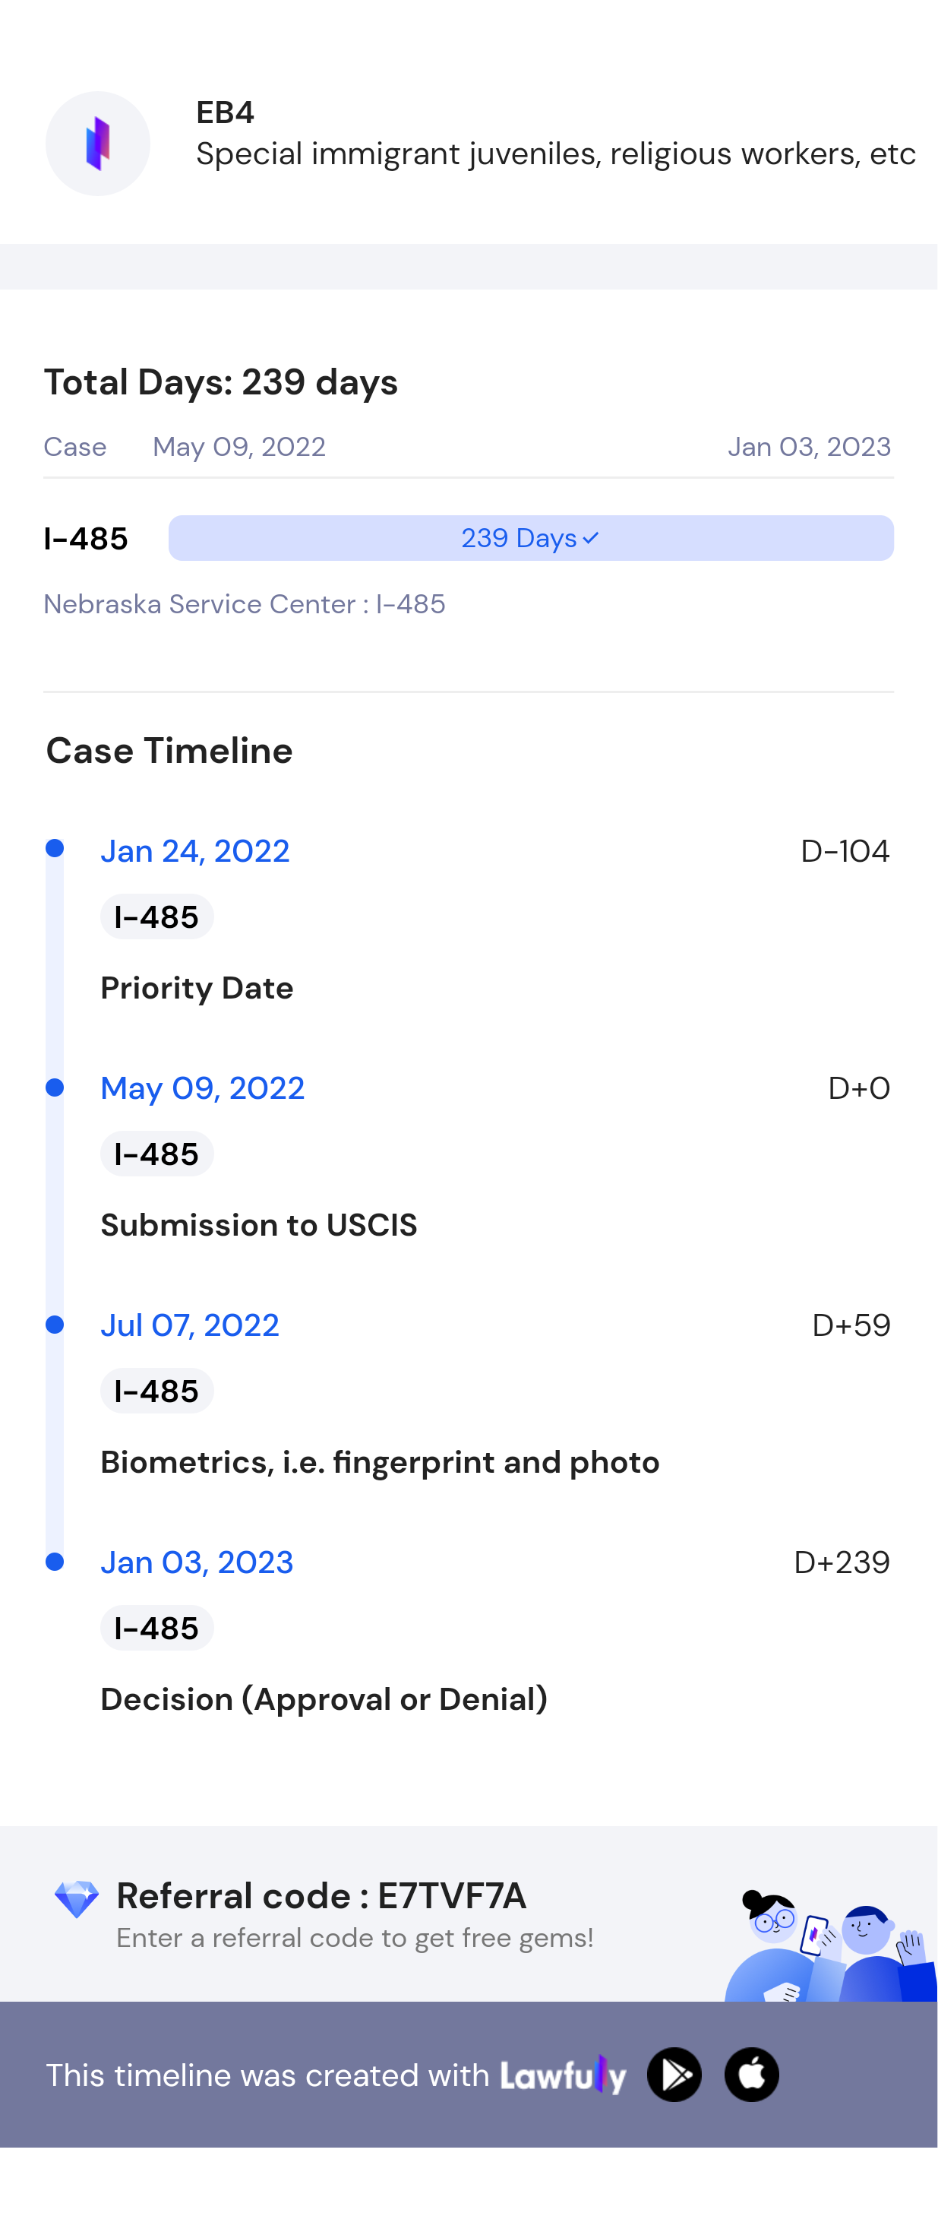This screenshot has width=938, height=2216.
Task: Open the Jul 07, 2022 timeline entry
Action: coord(190,1325)
